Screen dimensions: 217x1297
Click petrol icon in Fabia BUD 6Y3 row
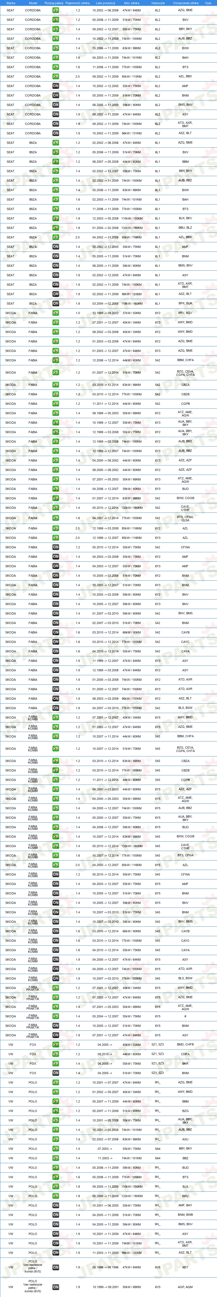click(x=56, y=489)
